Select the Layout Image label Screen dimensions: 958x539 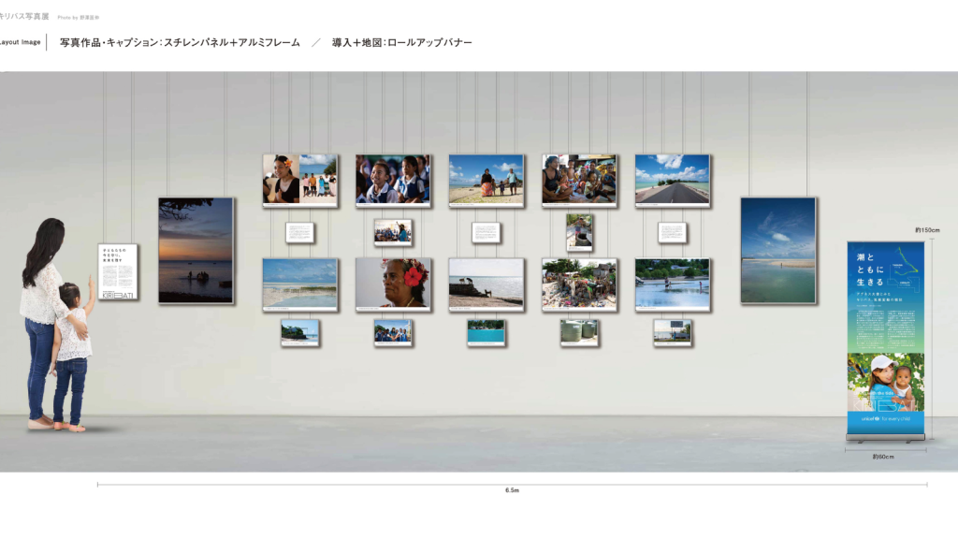(21, 42)
